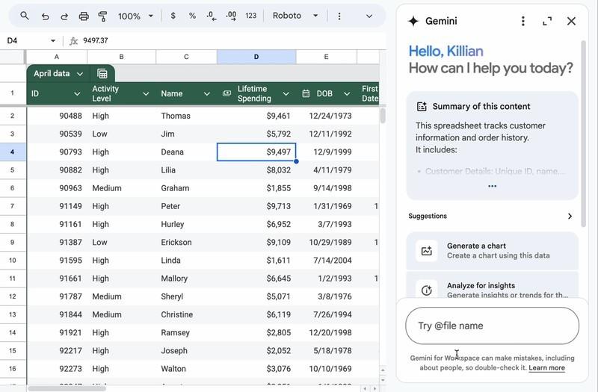Image resolution: width=598 pixels, height=392 pixels.
Task: Click Generate a chart suggestion
Action: (492, 250)
